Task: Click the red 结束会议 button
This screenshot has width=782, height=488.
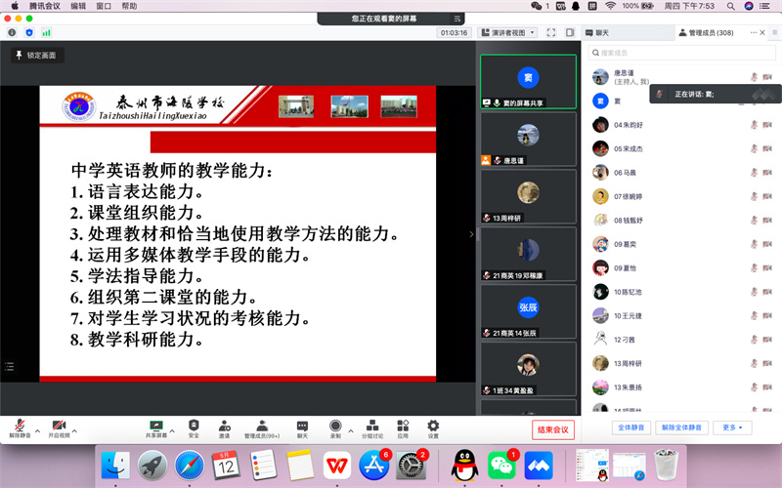Action: (x=553, y=429)
